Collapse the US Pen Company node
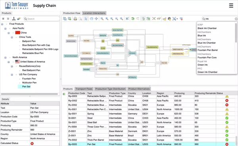This screenshot has height=146, width=238. 12,75
